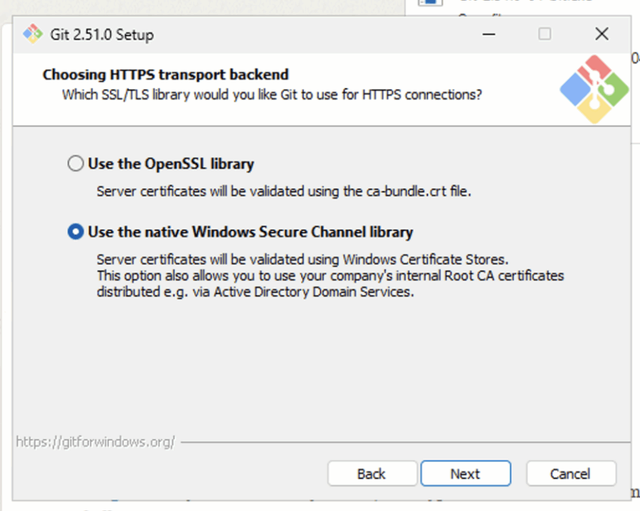Select the OpenSSL library radio button

pos(75,164)
